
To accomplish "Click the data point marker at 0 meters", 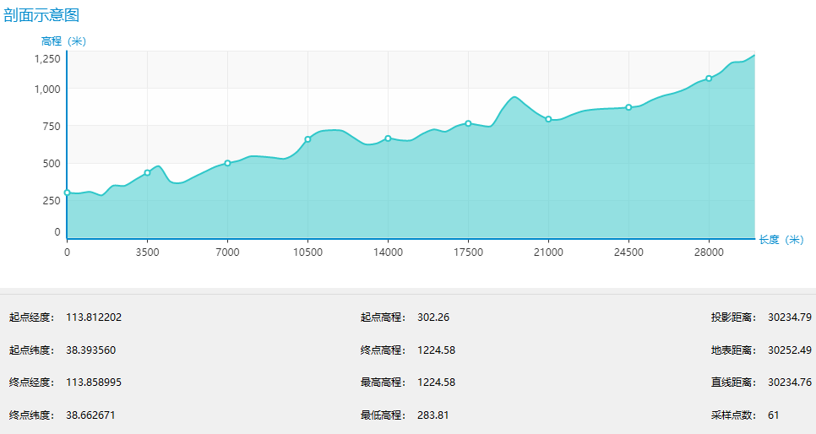I will tap(68, 193).
